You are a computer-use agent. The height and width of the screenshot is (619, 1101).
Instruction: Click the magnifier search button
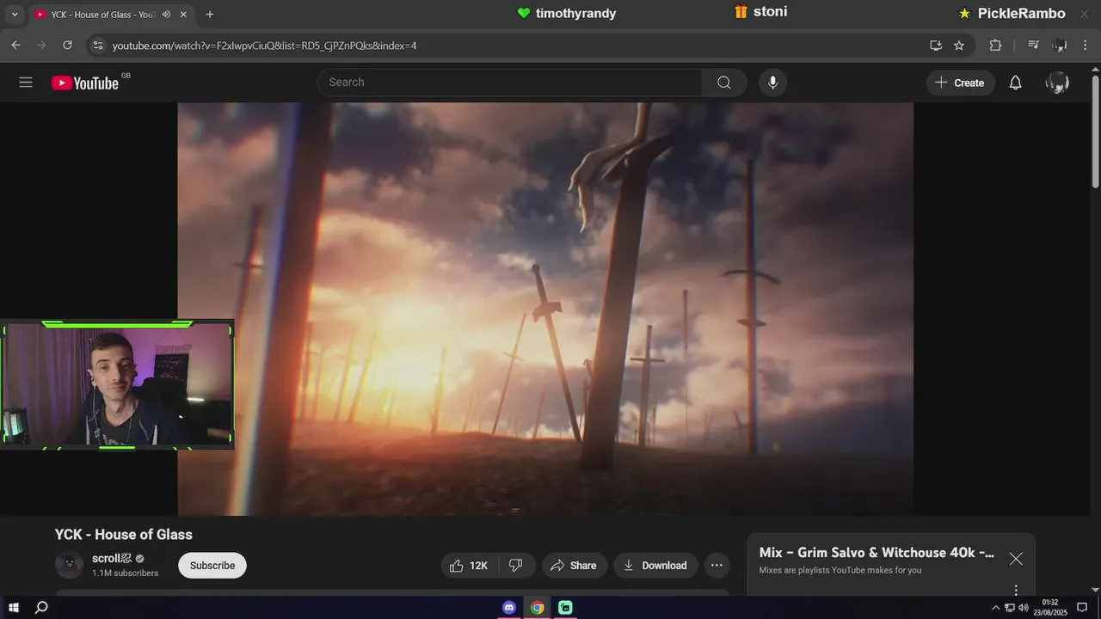(724, 83)
